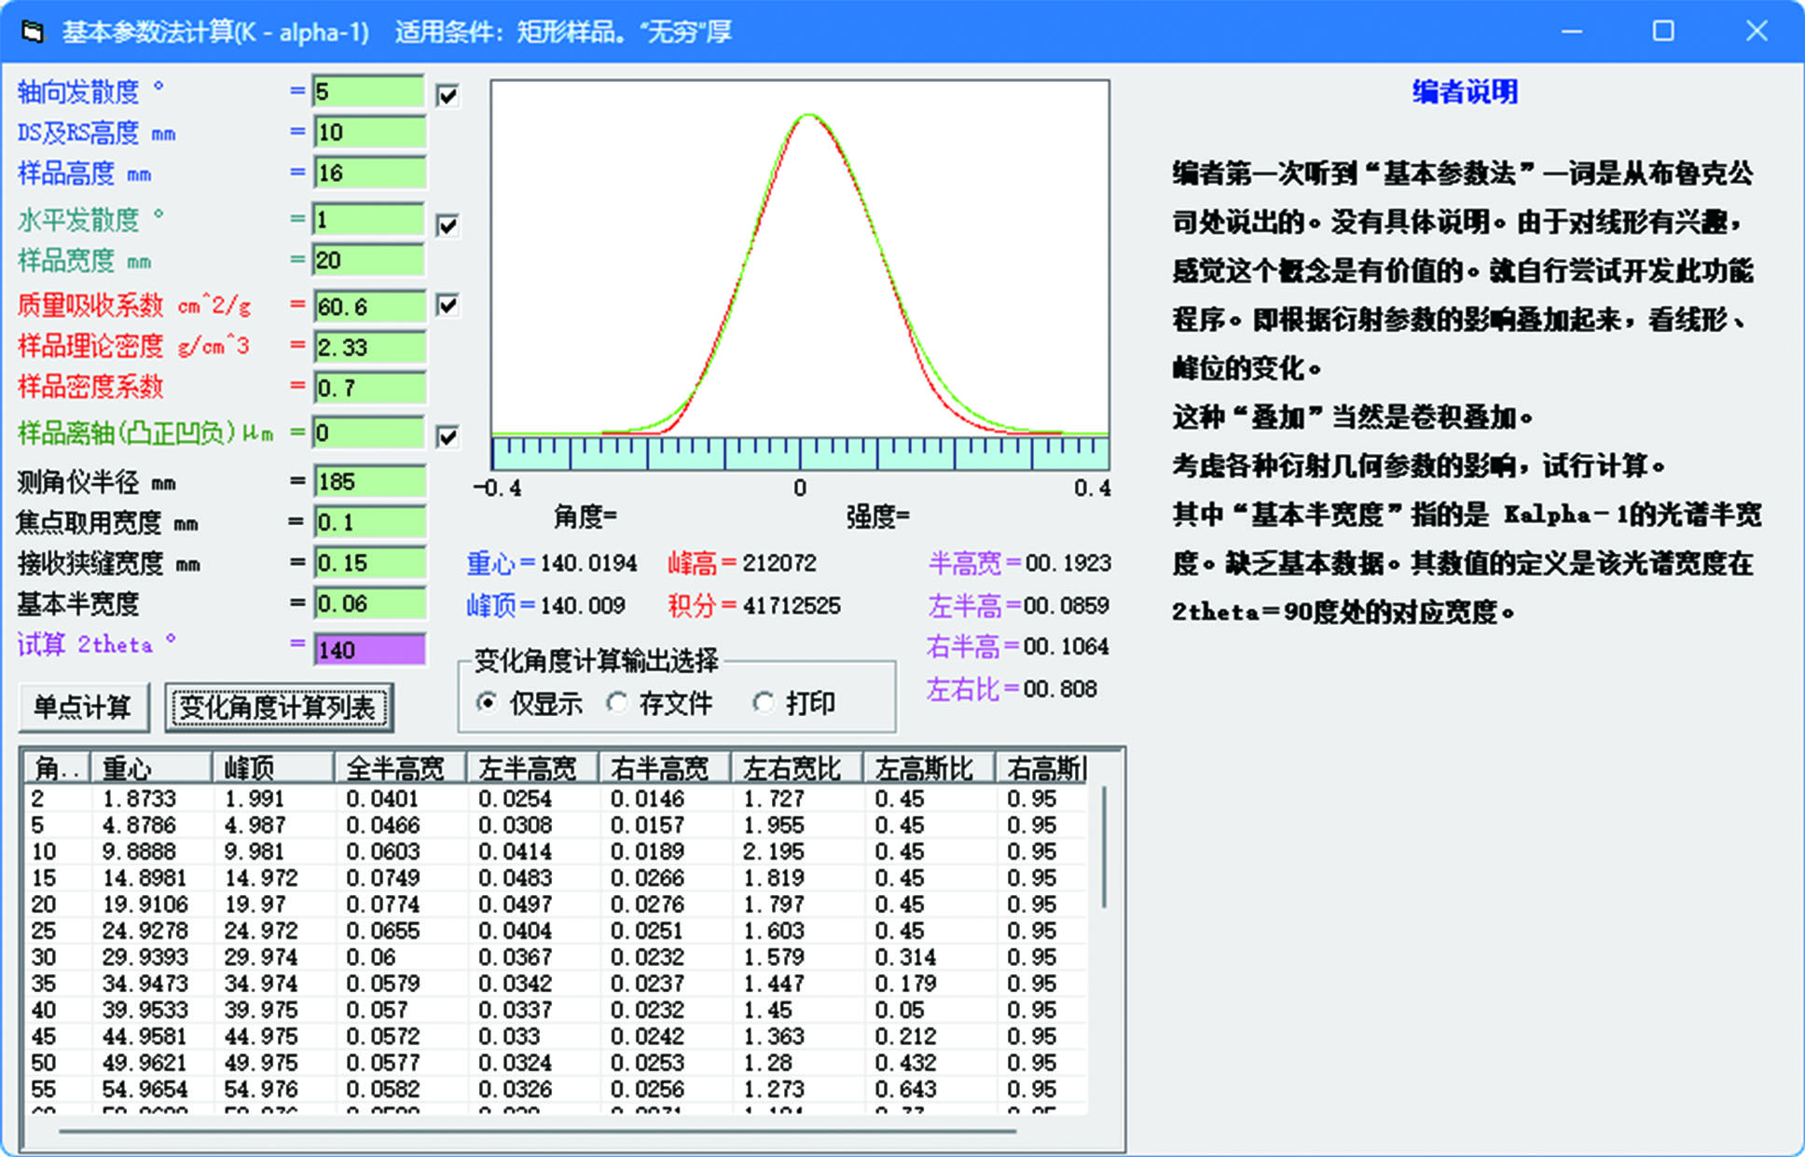
Task: Focus the 接收狭缝宽度 field with 0.15
Action: coord(369,563)
